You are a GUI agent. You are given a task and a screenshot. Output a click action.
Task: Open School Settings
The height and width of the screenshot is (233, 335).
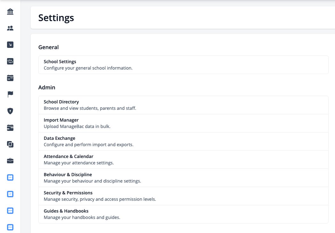click(x=183, y=65)
